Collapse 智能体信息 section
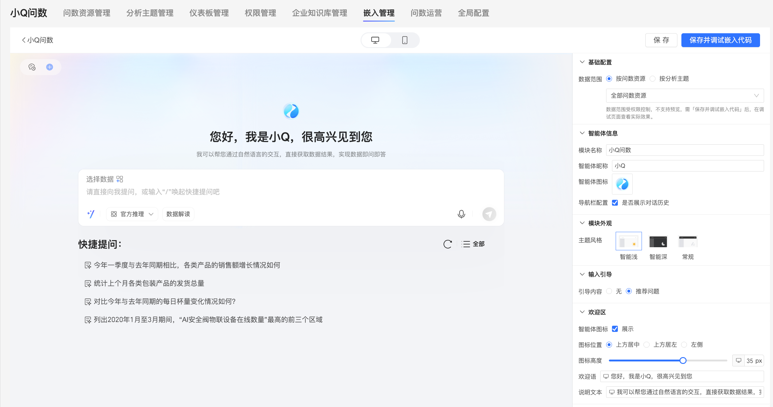Image resolution: width=773 pixels, height=407 pixels. click(582, 133)
